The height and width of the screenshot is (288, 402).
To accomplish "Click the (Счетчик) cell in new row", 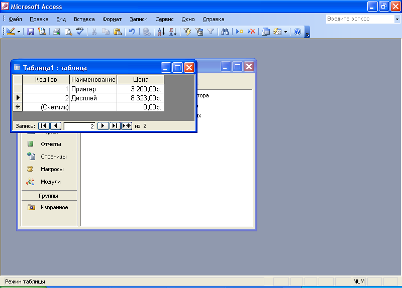I will (46, 107).
